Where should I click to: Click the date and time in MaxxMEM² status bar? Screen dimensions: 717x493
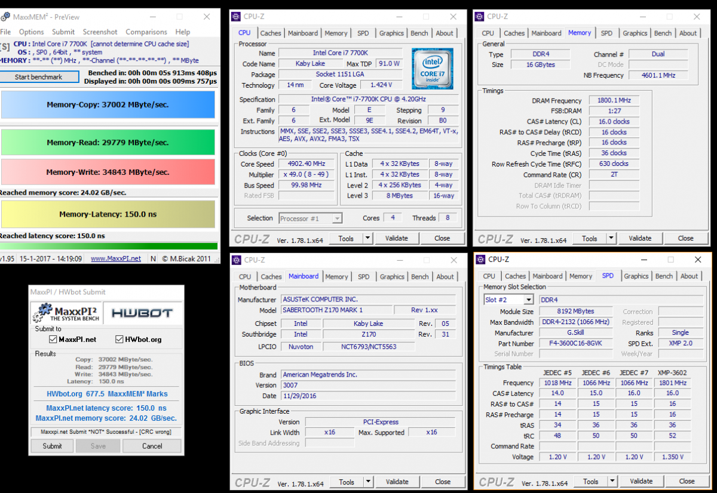point(50,258)
